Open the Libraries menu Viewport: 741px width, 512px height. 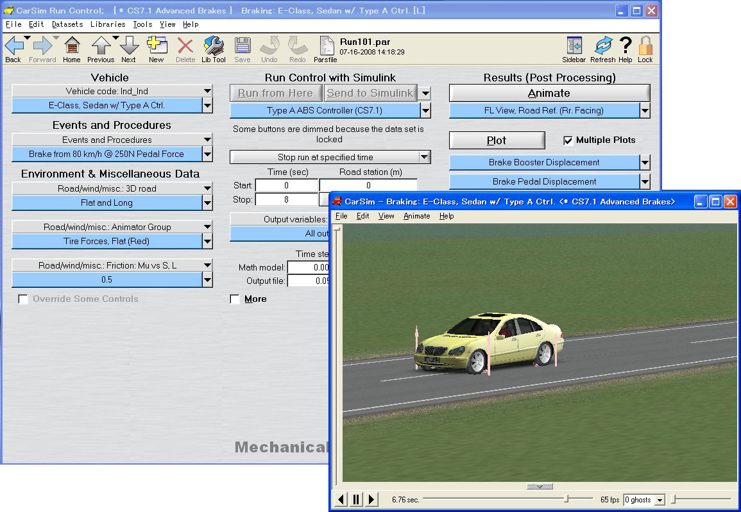[x=108, y=24]
